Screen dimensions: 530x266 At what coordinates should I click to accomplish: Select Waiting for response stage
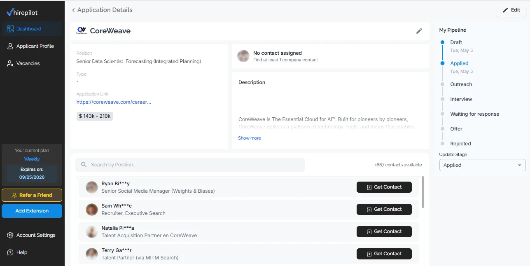click(x=474, y=114)
